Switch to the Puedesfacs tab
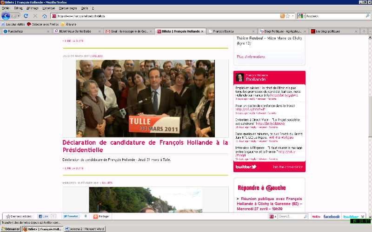Screen dimensions: 372x232 26,31
